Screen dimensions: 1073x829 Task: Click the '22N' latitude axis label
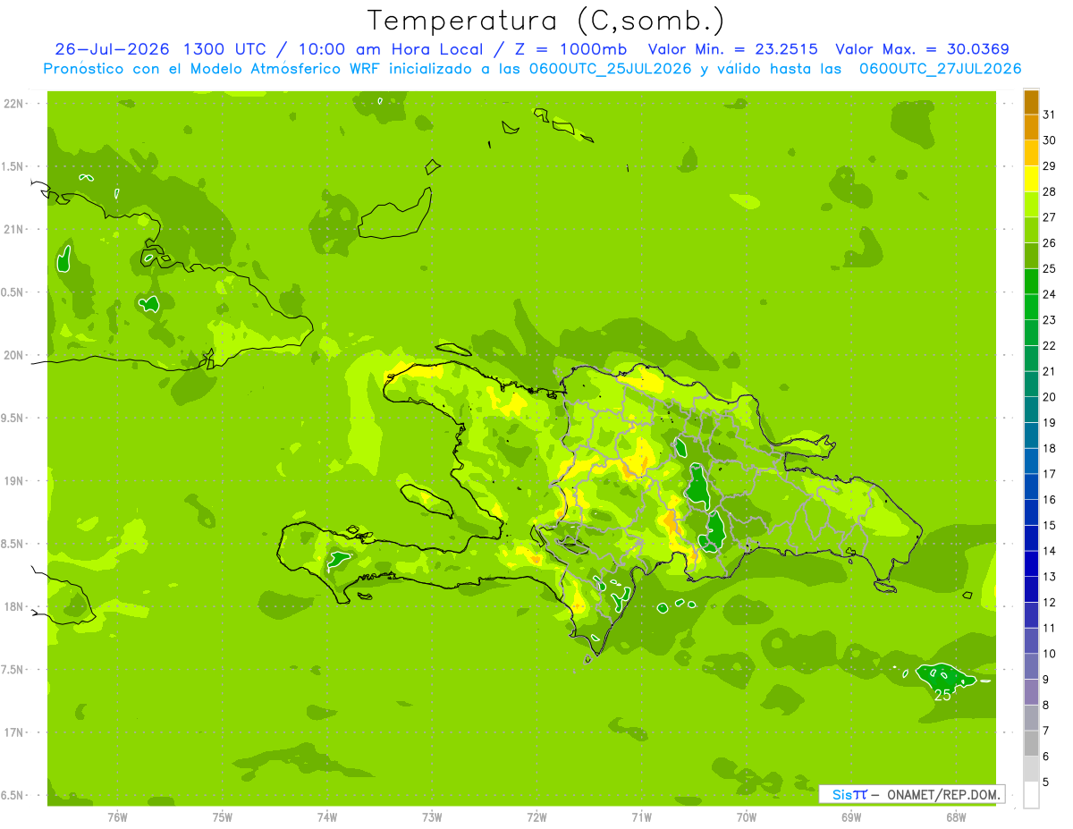pyautogui.click(x=14, y=104)
